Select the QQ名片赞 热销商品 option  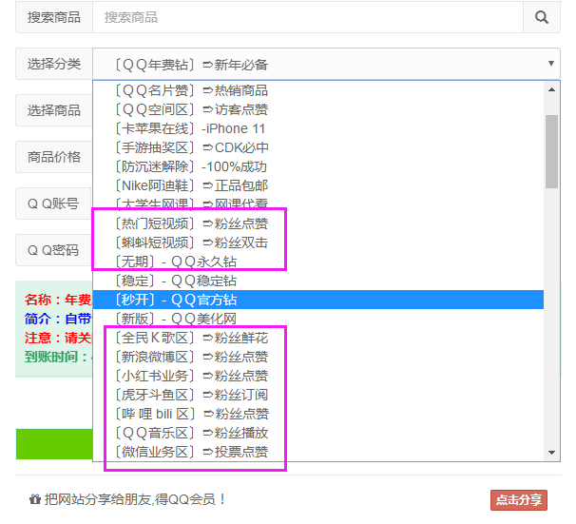tap(190, 90)
